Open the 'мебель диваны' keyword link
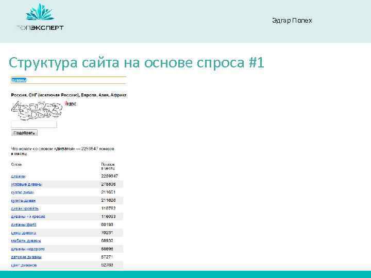 (26, 241)
